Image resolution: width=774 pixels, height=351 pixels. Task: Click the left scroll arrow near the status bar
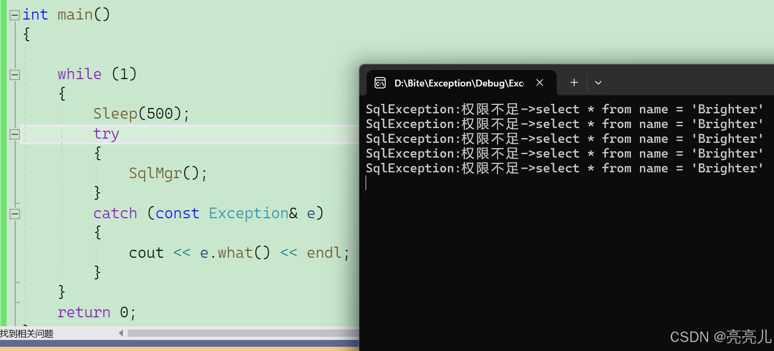click(121, 333)
